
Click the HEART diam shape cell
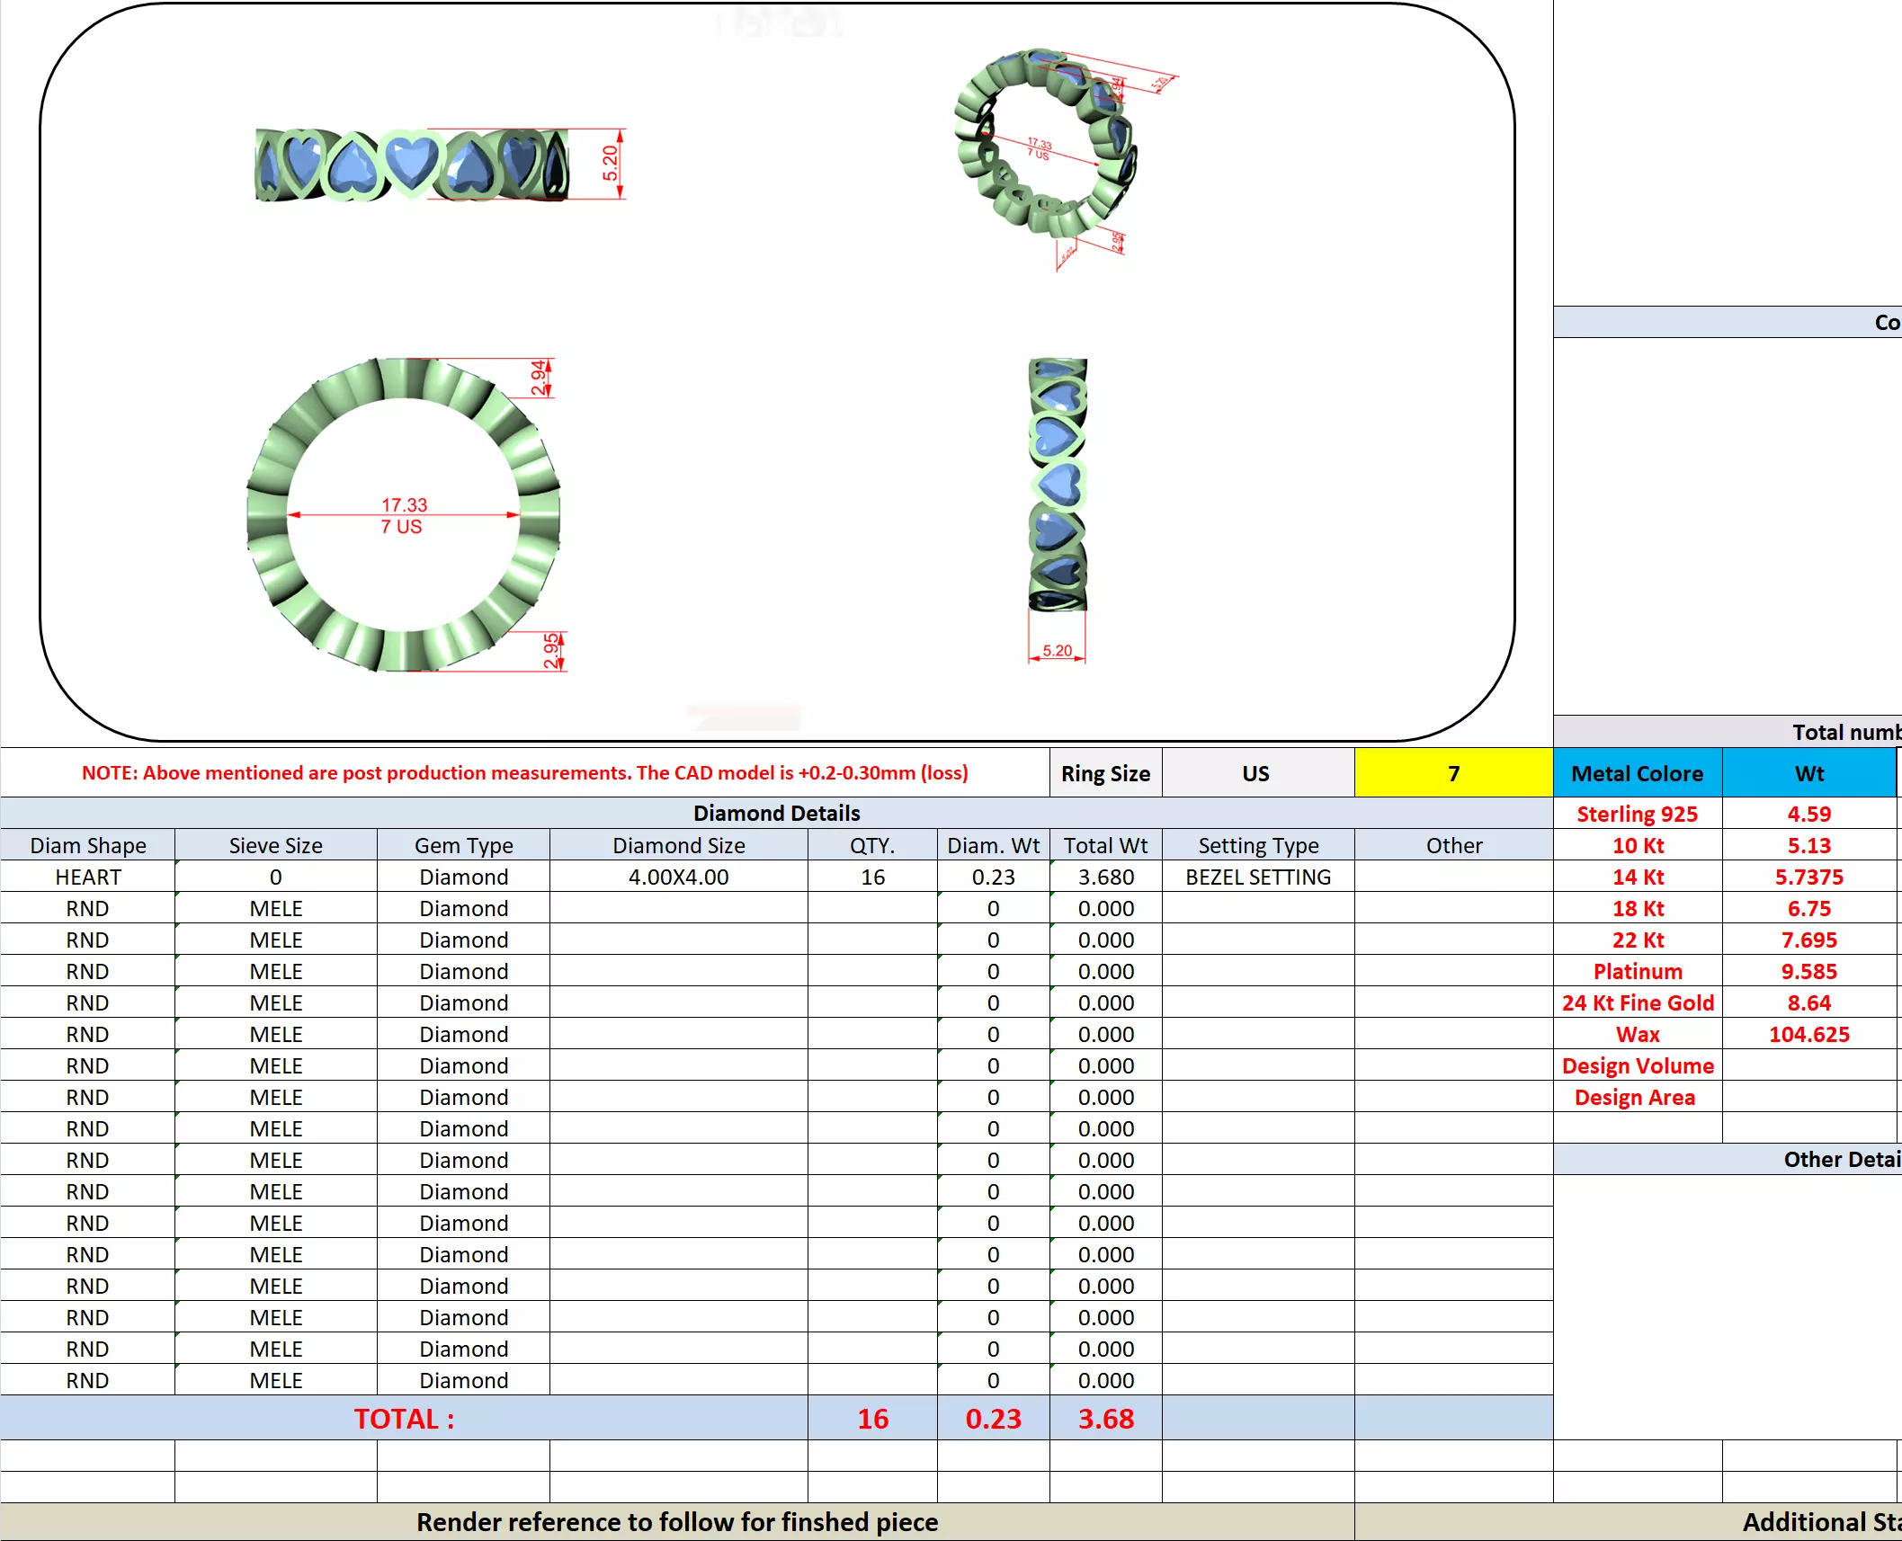pyautogui.click(x=87, y=877)
